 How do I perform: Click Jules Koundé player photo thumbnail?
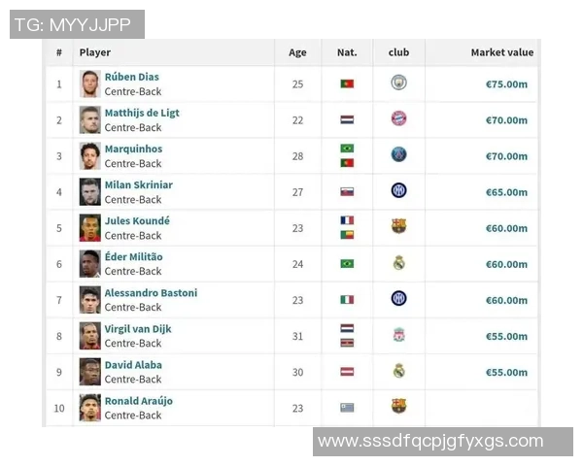90,227
